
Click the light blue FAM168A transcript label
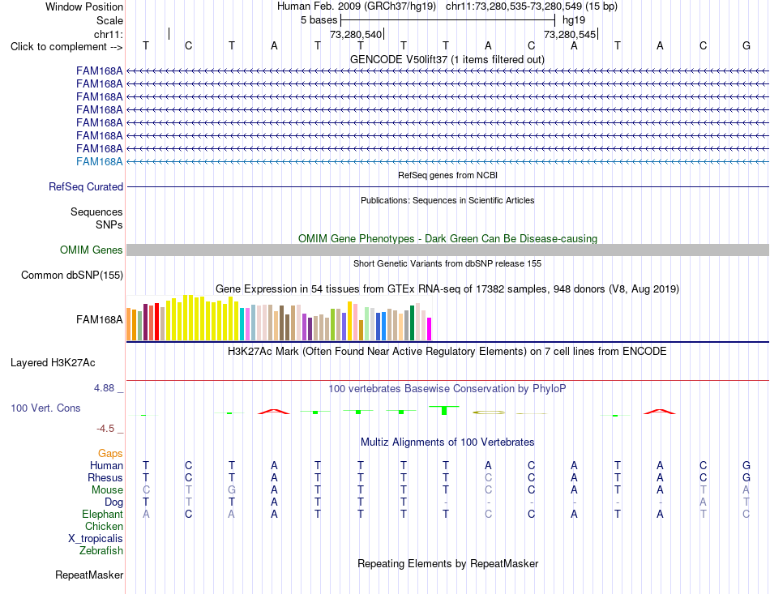99,161
